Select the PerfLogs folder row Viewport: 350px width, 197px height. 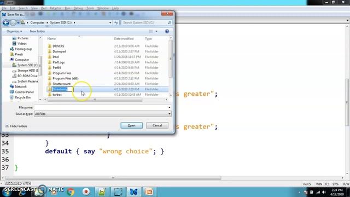(108, 62)
